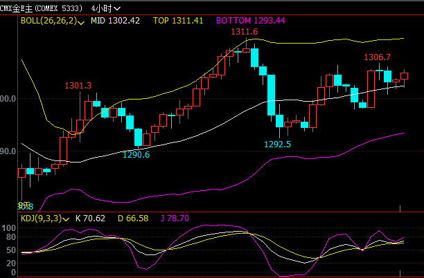Screen dimensions: 424x278
Task: Select the CMX金E主 (COMEX 5333) title
Action: coord(41,8)
